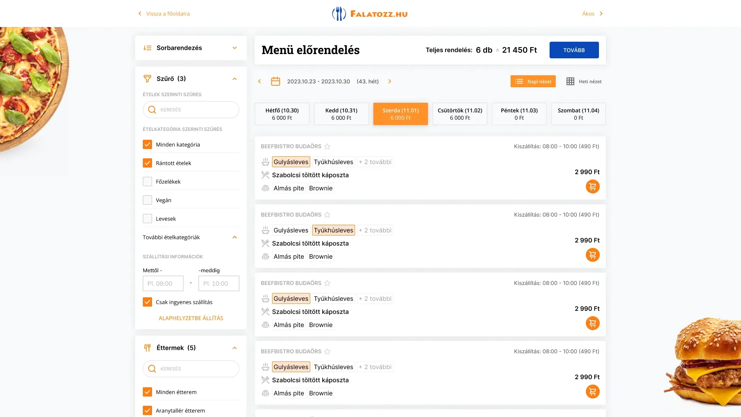The width and height of the screenshot is (741, 417).
Task: Expand '+ 2 további' soups in first card
Action: point(375,162)
